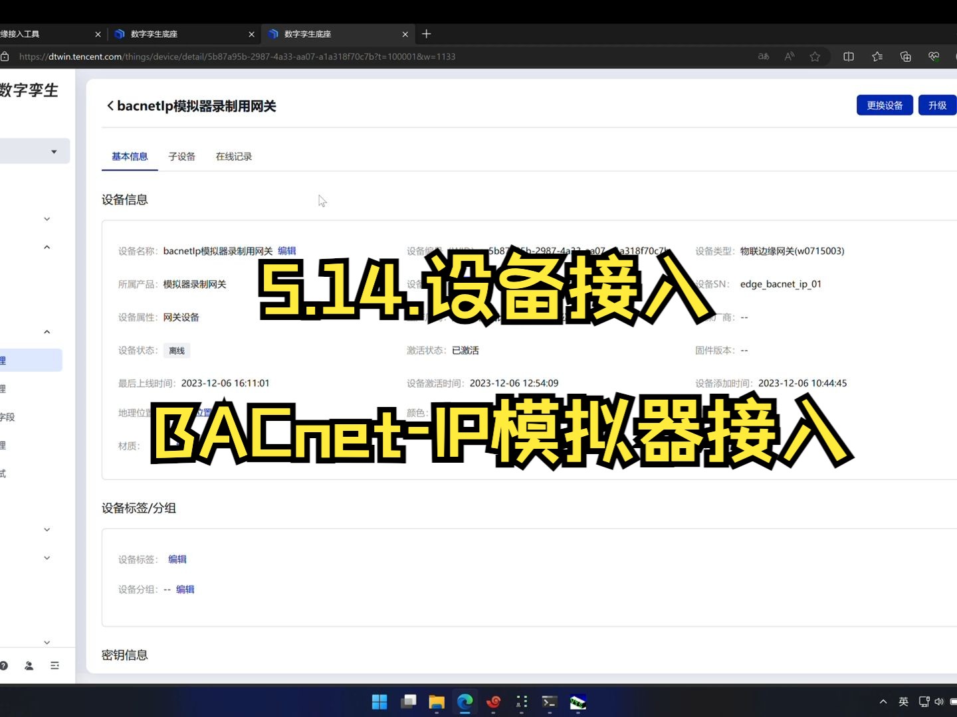Click the split screen icon in toolbar
Image resolution: width=957 pixels, height=717 pixels.
[849, 56]
